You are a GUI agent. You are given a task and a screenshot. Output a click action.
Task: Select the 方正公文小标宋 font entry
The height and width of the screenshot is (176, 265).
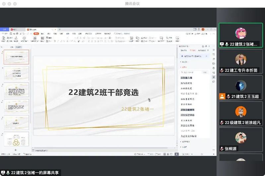pyautogui.click(x=189, y=136)
